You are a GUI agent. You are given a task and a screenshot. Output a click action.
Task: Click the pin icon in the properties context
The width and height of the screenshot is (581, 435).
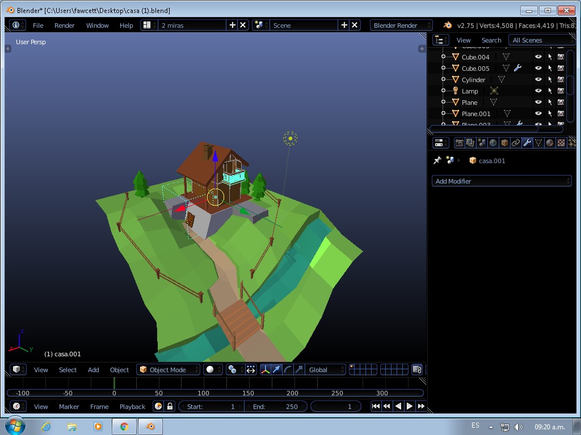coord(436,160)
